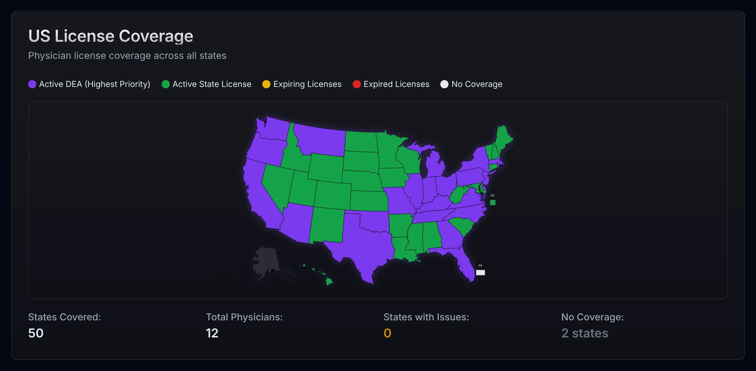Click the Total Physicians value '12'
The width and height of the screenshot is (756, 371).
point(212,333)
